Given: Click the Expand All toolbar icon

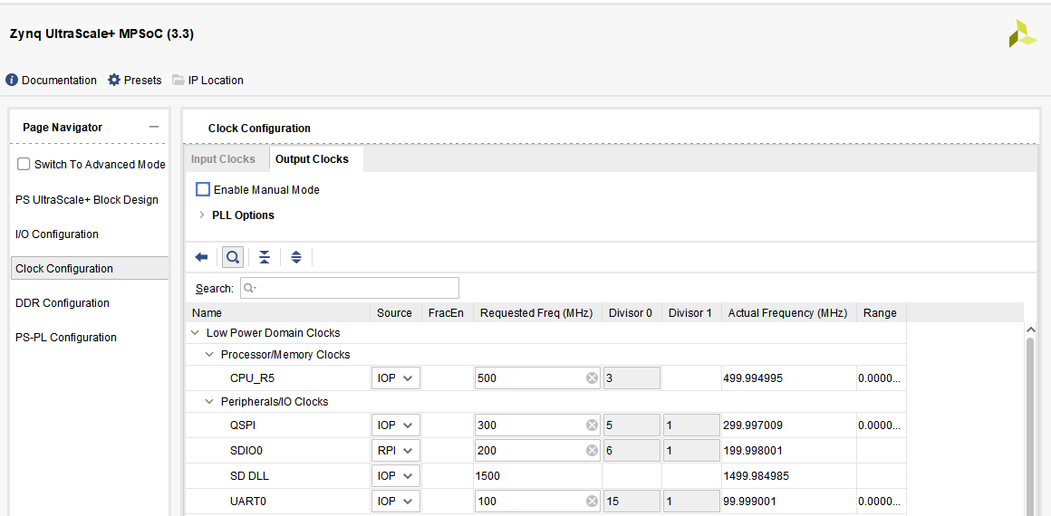Looking at the screenshot, I should [x=296, y=257].
